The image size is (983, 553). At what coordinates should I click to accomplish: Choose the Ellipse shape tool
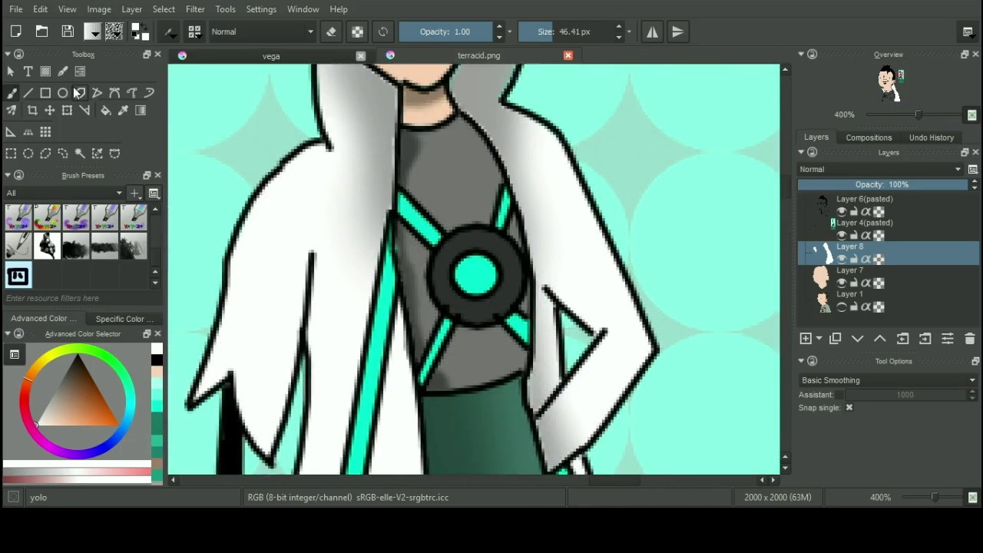[x=63, y=93]
